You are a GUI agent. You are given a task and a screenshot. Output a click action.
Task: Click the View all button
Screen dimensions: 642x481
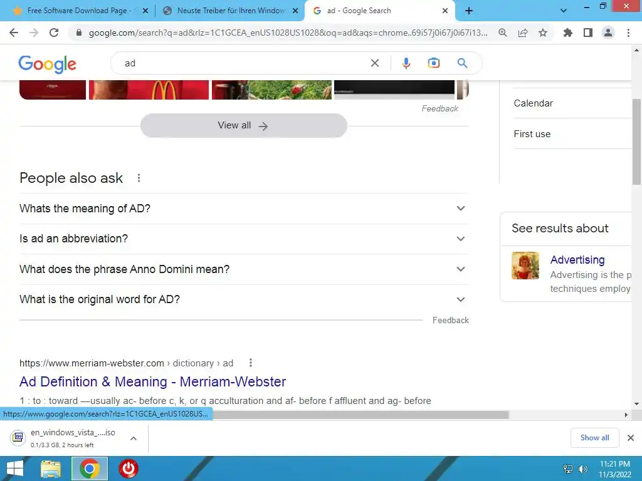coord(244,125)
